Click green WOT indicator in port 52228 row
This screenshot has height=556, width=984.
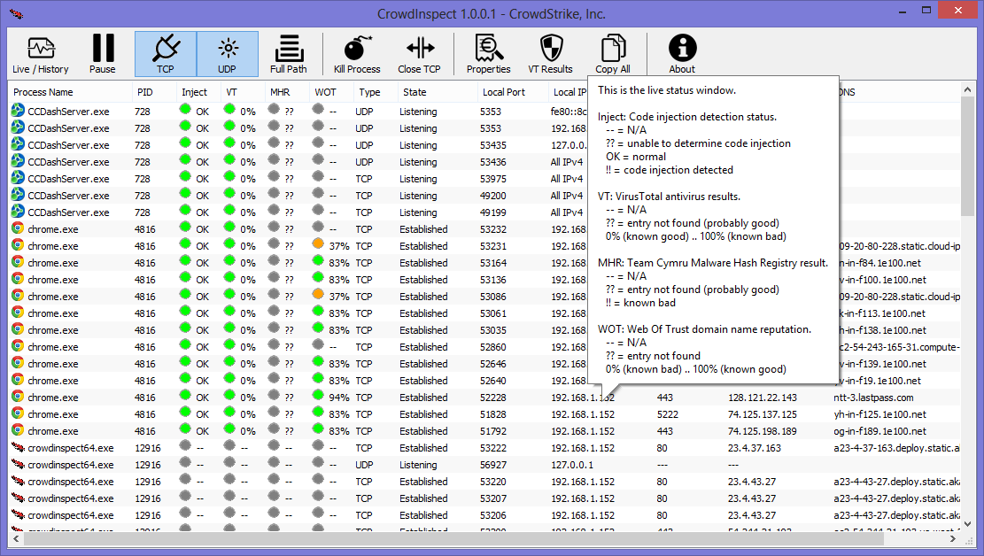pos(318,395)
